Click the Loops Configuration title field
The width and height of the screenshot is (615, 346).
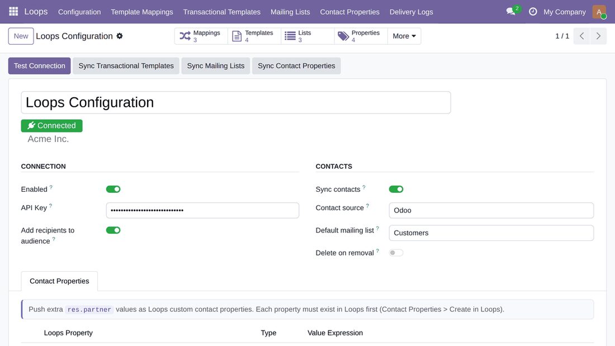pyautogui.click(x=236, y=102)
